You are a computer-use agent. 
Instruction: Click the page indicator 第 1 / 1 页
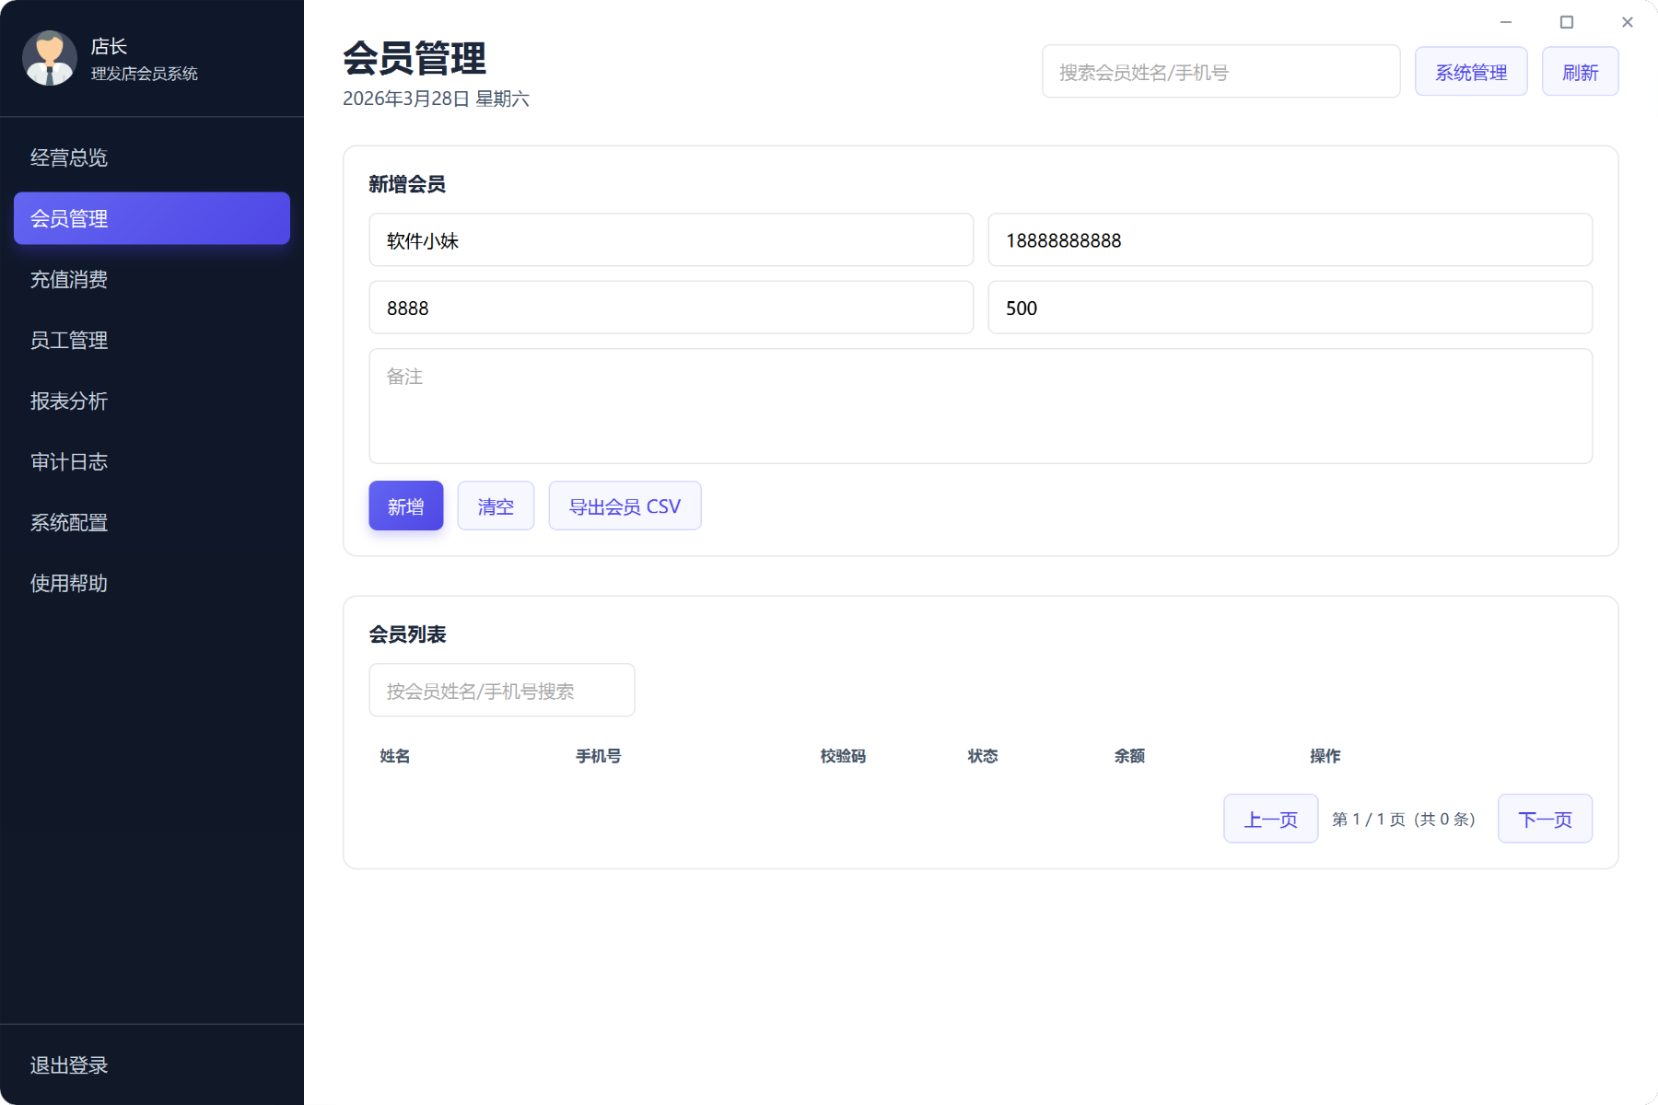coord(1404,819)
